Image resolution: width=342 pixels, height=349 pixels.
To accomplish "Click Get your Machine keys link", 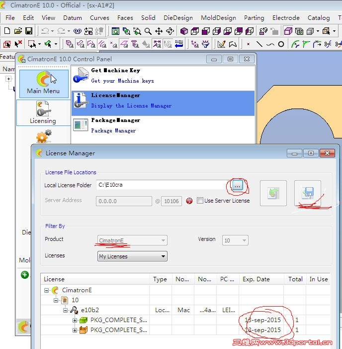I will point(122,81).
